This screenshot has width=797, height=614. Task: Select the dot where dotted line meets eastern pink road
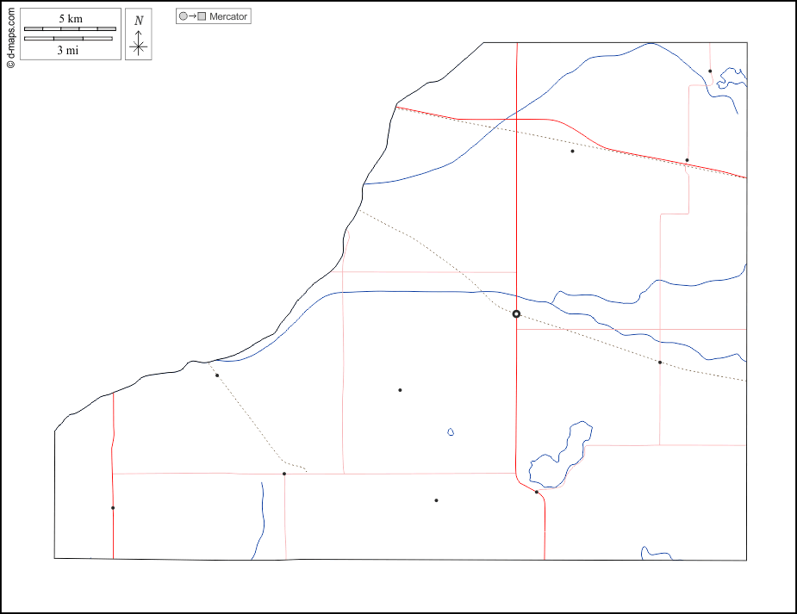tap(660, 363)
